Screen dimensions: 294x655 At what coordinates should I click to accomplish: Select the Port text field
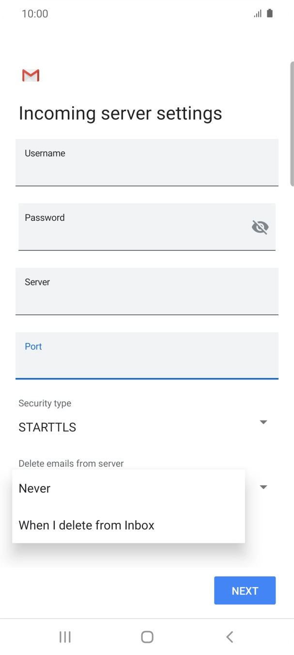pos(147,356)
